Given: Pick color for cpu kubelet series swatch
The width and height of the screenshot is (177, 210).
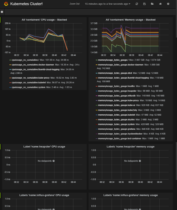Looking at the screenshot, I should pyautogui.click(x=10, y=83).
